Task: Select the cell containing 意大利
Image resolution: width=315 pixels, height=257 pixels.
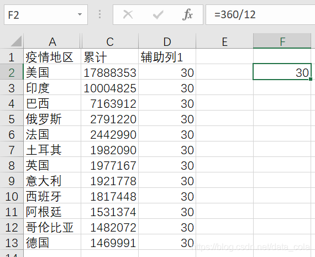Action: coord(53,180)
